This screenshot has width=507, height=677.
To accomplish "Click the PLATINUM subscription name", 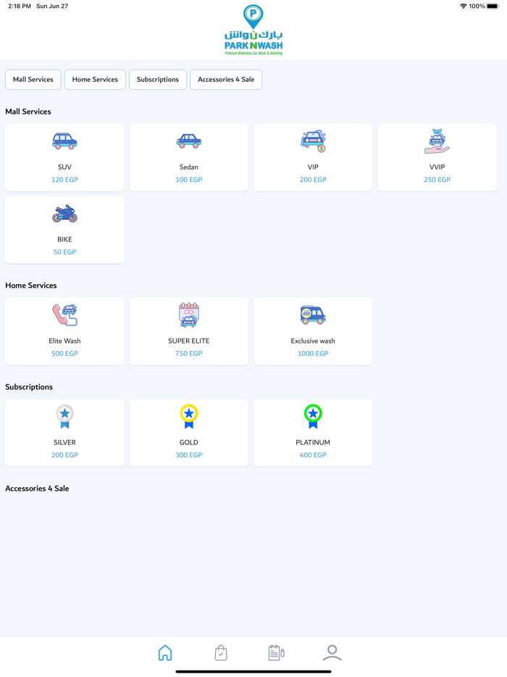I will point(313,442).
